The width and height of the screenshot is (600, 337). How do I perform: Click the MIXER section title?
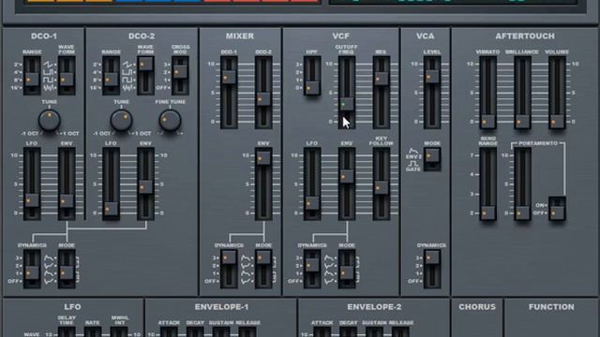click(240, 36)
